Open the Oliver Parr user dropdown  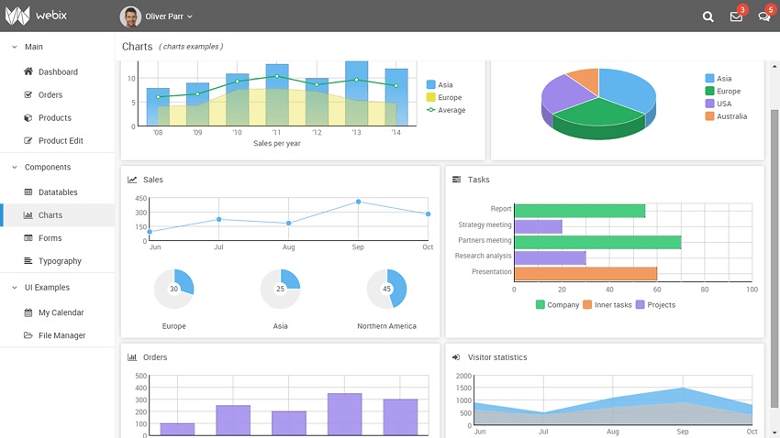tap(157, 16)
